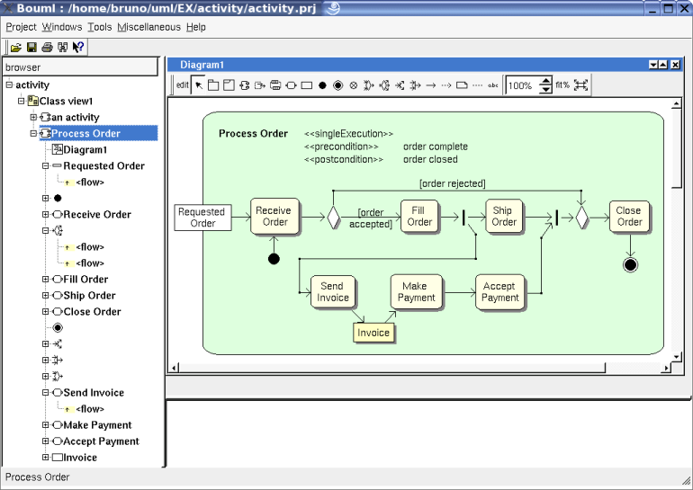693x490 pixels.
Task: Click the print icon in the main toolbar
Action: [x=47, y=47]
